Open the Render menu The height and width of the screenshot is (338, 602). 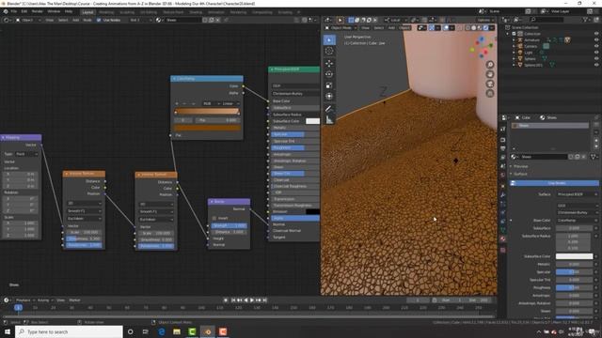click(x=38, y=11)
